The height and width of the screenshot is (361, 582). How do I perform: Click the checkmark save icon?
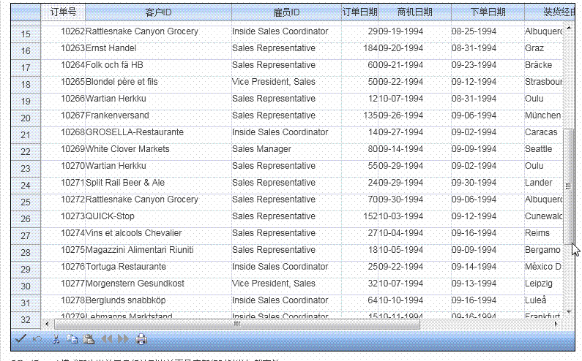(20, 339)
